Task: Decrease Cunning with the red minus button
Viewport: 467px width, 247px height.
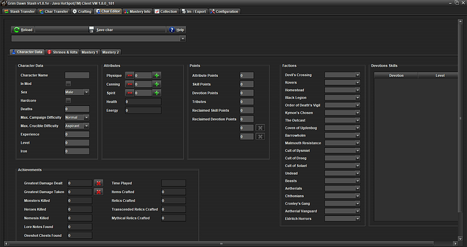Action: click(129, 84)
